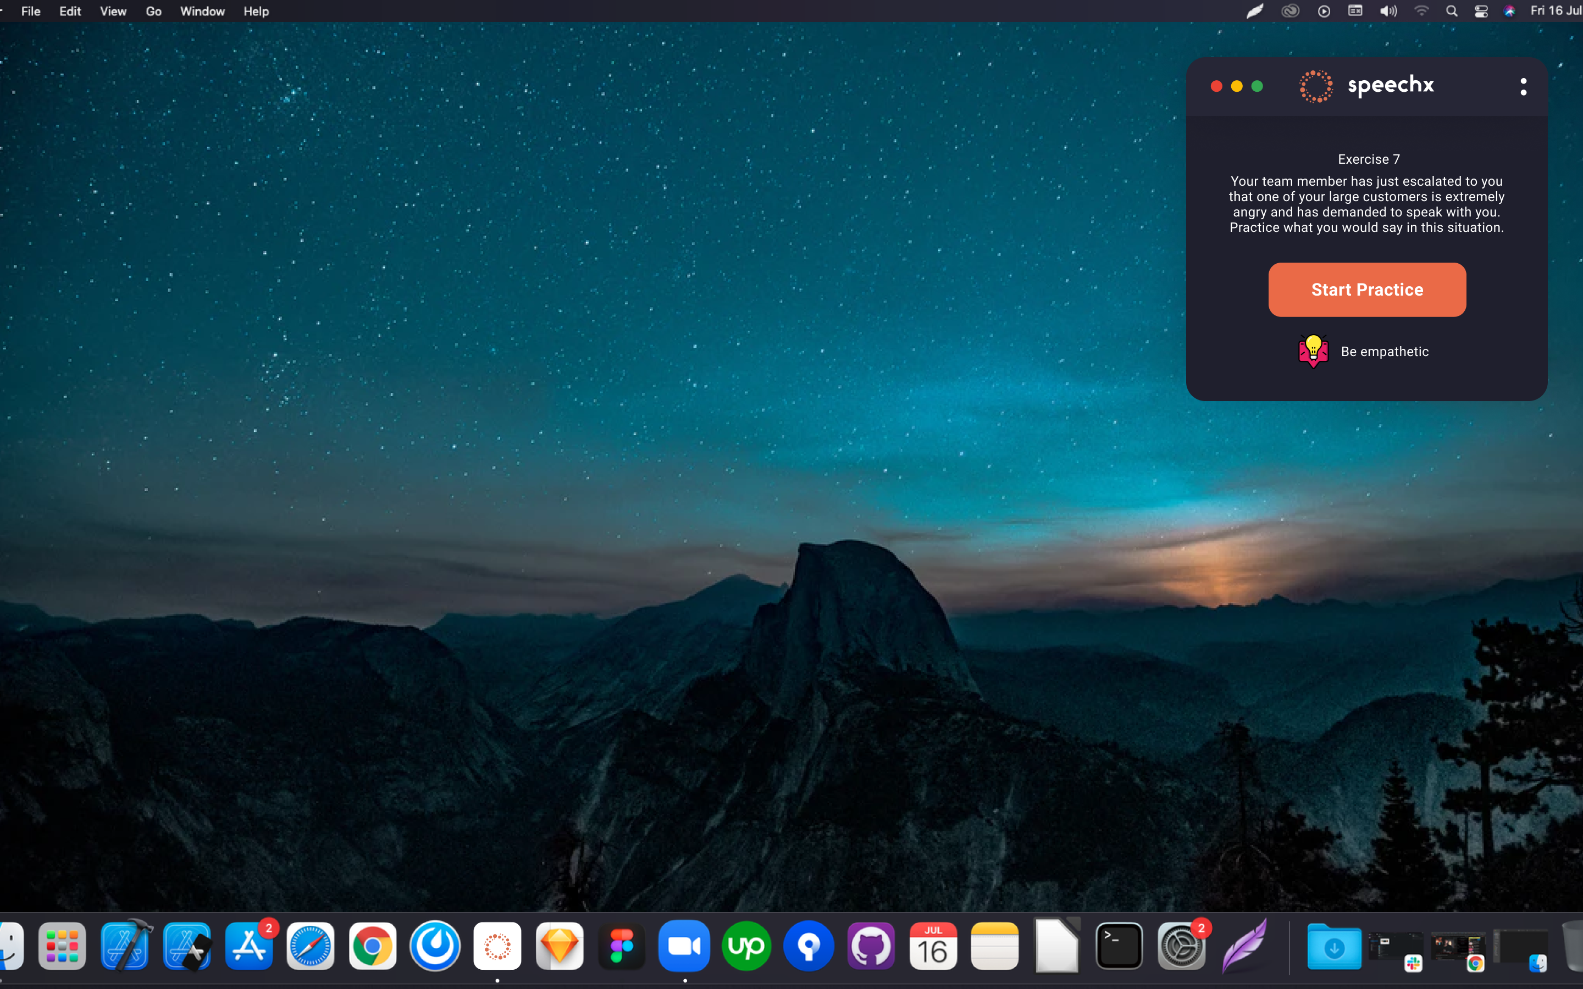Open the Upwork dock icon

pyautogui.click(x=746, y=946)
